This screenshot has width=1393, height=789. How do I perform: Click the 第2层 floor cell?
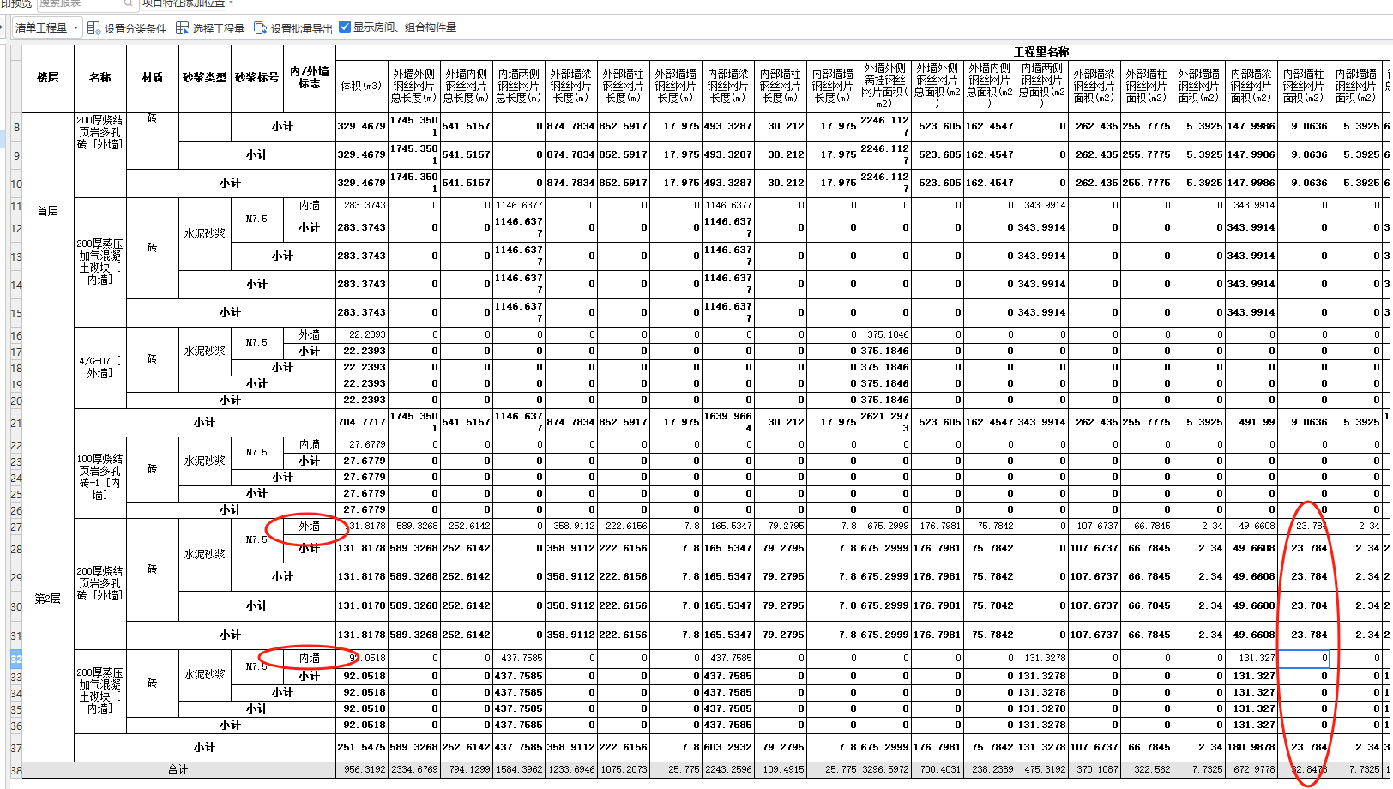pos(48,599)
